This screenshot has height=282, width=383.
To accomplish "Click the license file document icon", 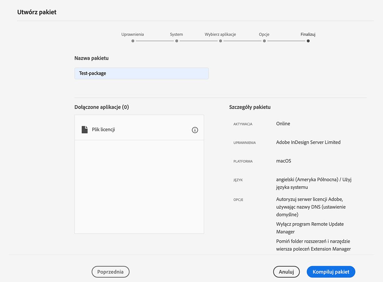I will pos(85,130).
